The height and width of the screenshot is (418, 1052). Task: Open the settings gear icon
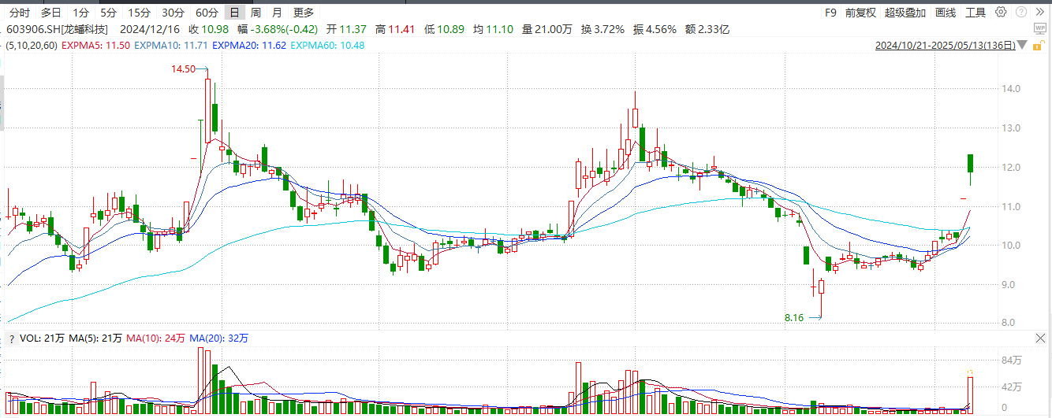(x=1001, y=12)
